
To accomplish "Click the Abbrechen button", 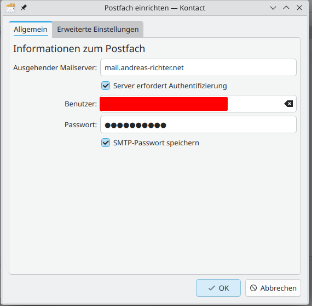I will pyautogui.click(x=273, y=288).
